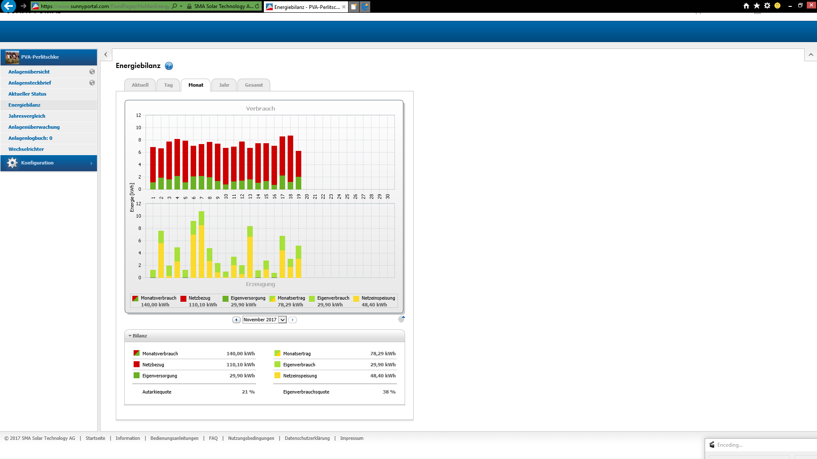Toggle Eigenversorgung series in chart legend
Viewport: 817px width, 459px height.
(x=244, y=301)
